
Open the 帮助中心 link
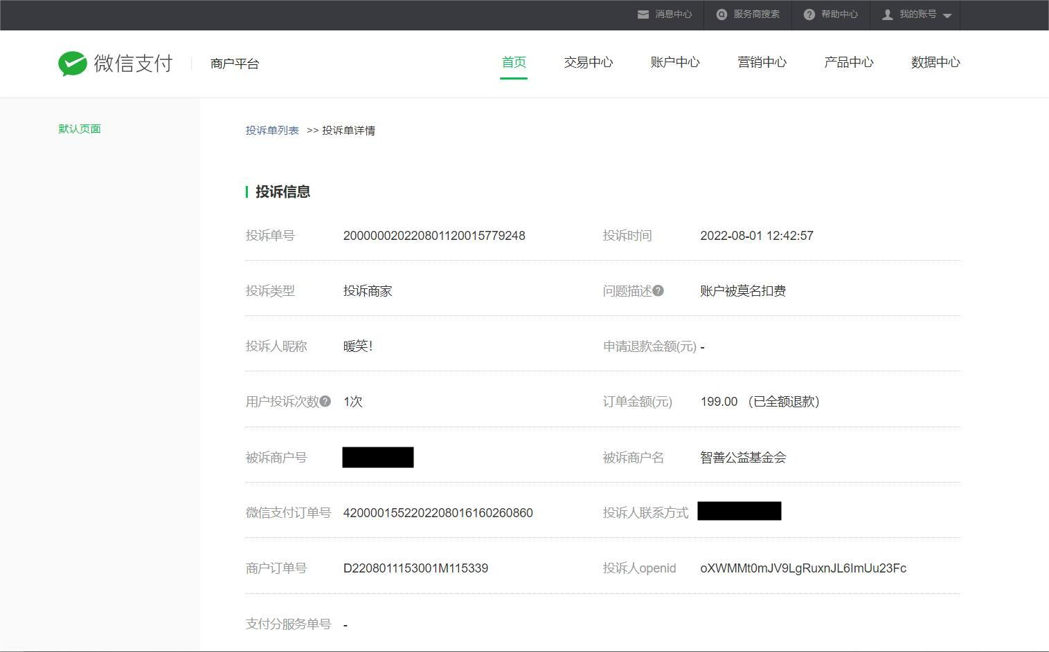point(840,15)
